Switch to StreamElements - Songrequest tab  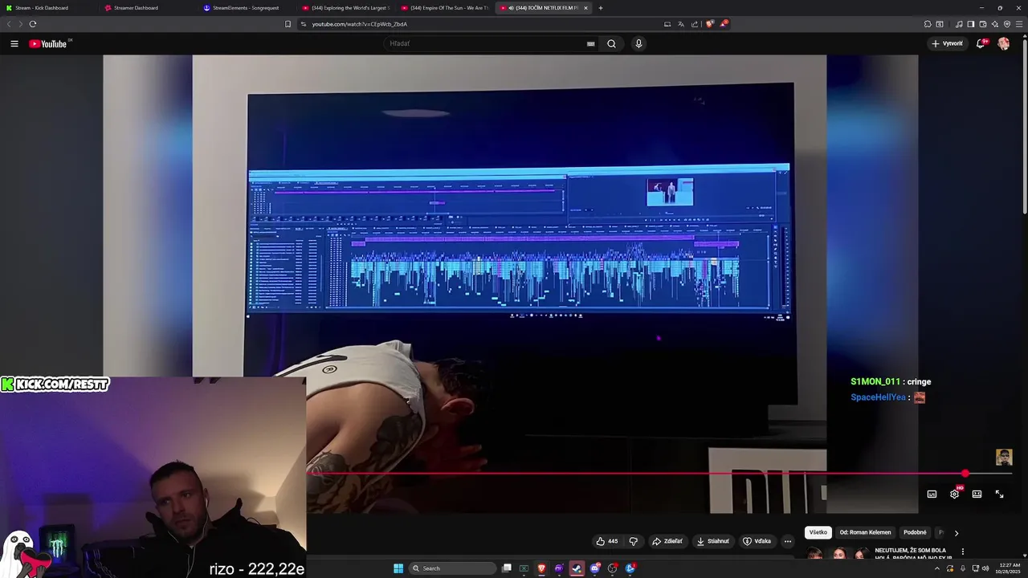[246, 8]
